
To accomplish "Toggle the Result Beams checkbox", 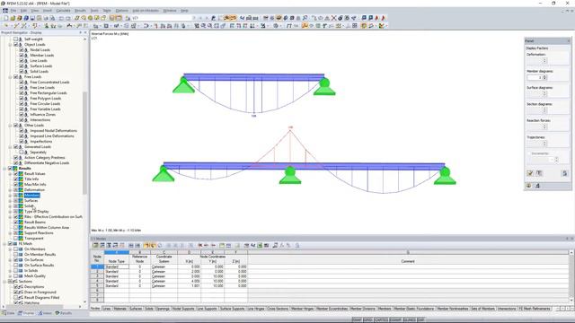I will 16,222.
